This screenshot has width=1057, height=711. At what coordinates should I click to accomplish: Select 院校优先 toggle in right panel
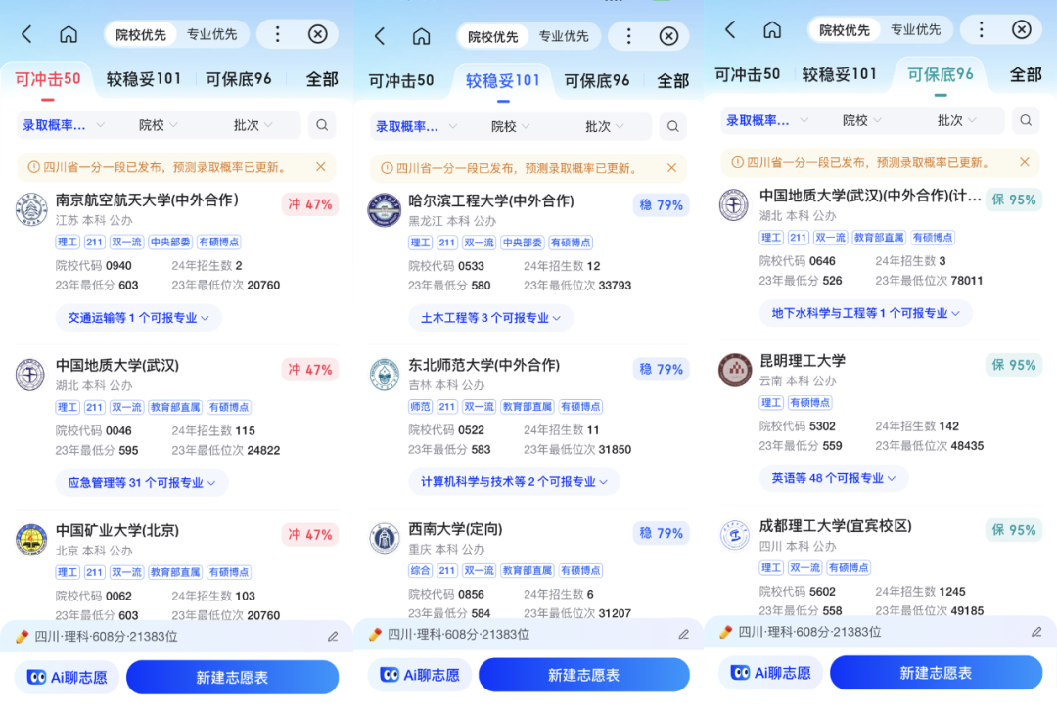coord(844,30)
